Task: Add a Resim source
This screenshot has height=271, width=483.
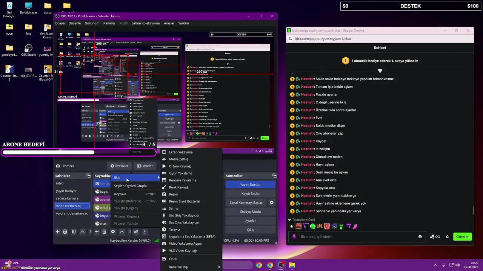Action: [191, 194]
